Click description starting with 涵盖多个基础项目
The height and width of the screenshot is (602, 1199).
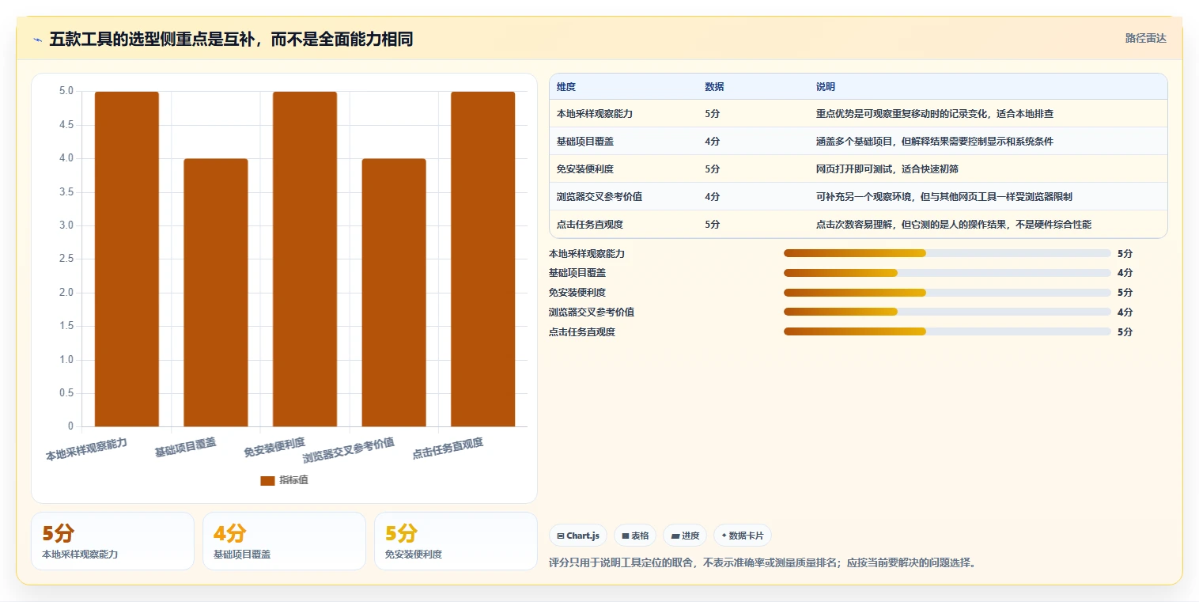[x=935, y=142]
